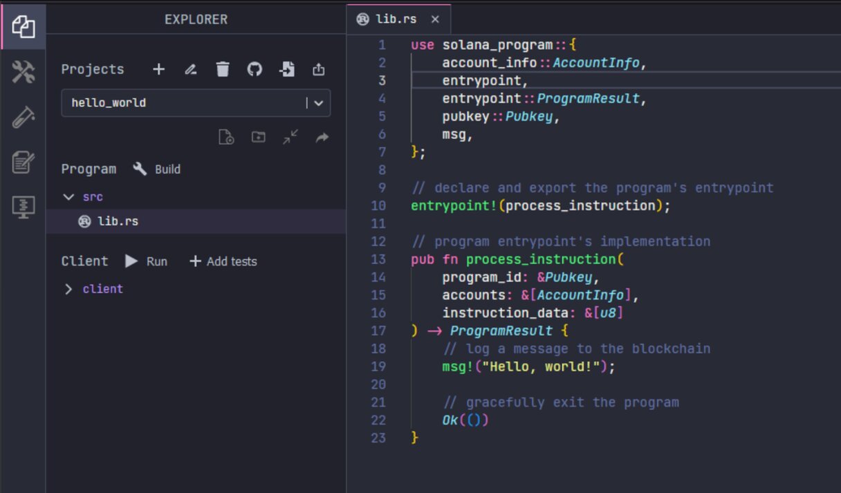
Task: Export the project with the upload icon
Action: 318,69
